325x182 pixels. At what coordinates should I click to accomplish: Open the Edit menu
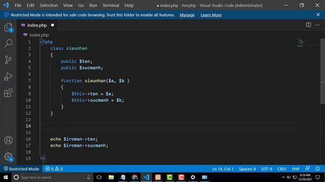30,6
